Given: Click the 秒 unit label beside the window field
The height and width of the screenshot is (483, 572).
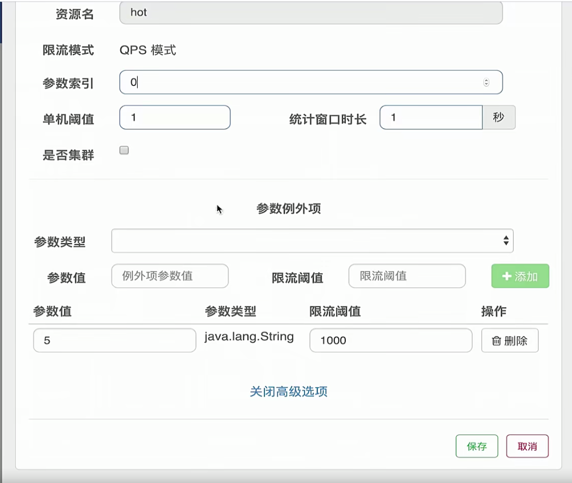Looking at the screenshot, I should click(x=499, y=117).
